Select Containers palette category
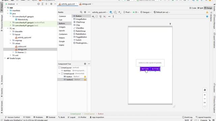Screen dimensions: 216x121 [63, 34]
